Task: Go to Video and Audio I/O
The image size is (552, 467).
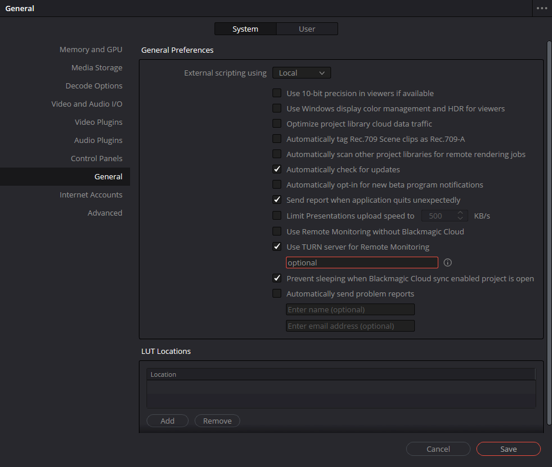Action: coord(87,104)
